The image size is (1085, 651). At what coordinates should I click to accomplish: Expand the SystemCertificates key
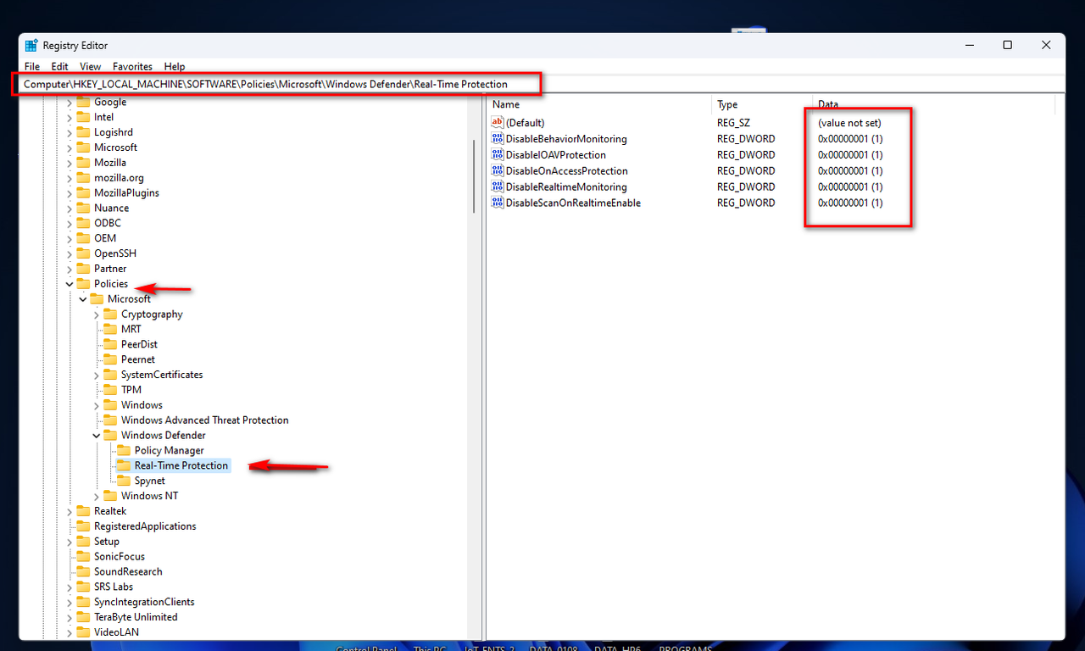point(97,375)
